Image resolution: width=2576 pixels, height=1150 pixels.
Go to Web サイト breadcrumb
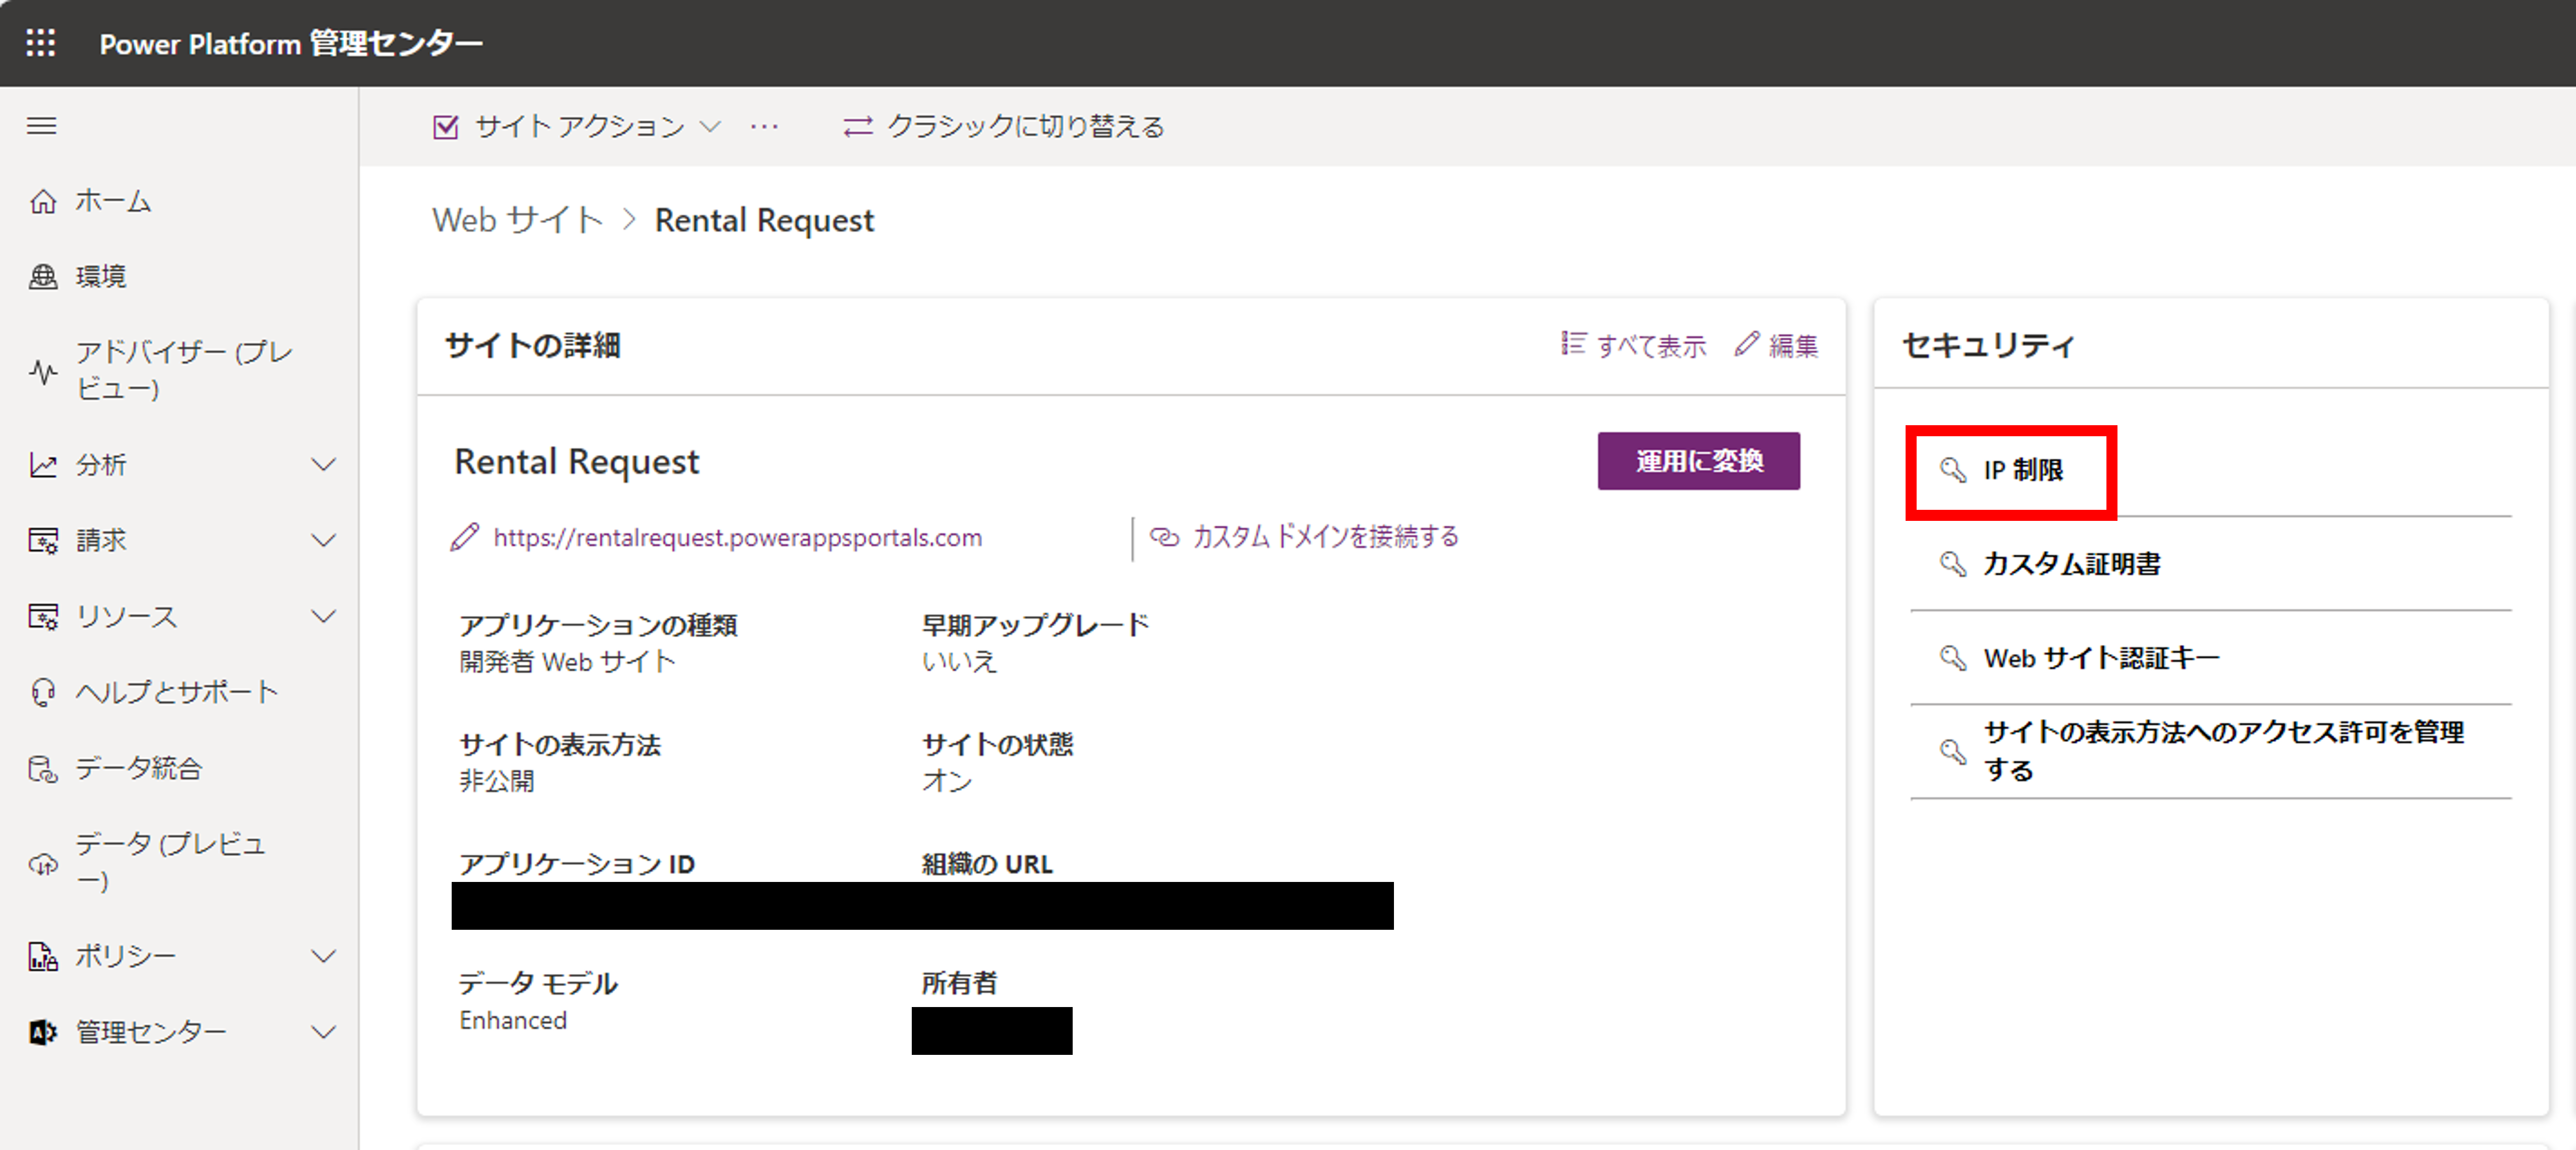click(x=518, y=220)
